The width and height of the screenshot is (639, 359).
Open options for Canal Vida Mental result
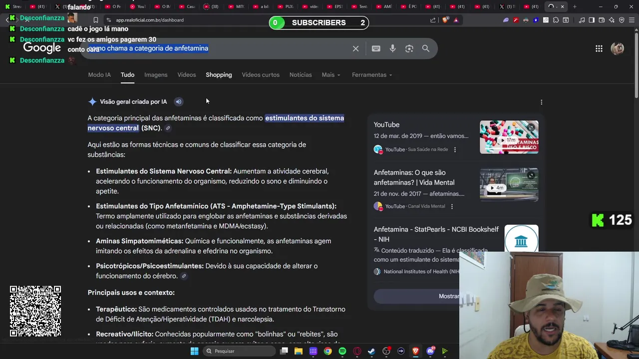(x=452, y=206)
